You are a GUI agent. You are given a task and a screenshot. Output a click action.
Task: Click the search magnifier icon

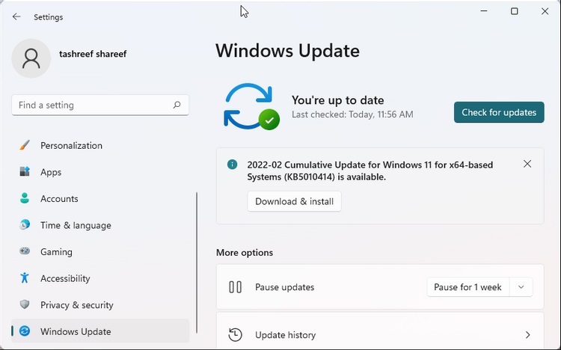[x=177, y=105]
